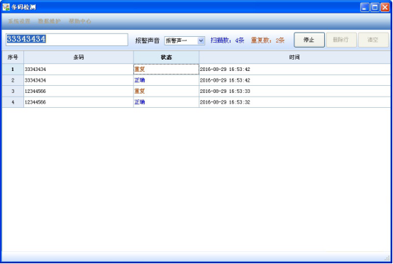
Task: Sort by the 状态 column header
Action: 166,57
